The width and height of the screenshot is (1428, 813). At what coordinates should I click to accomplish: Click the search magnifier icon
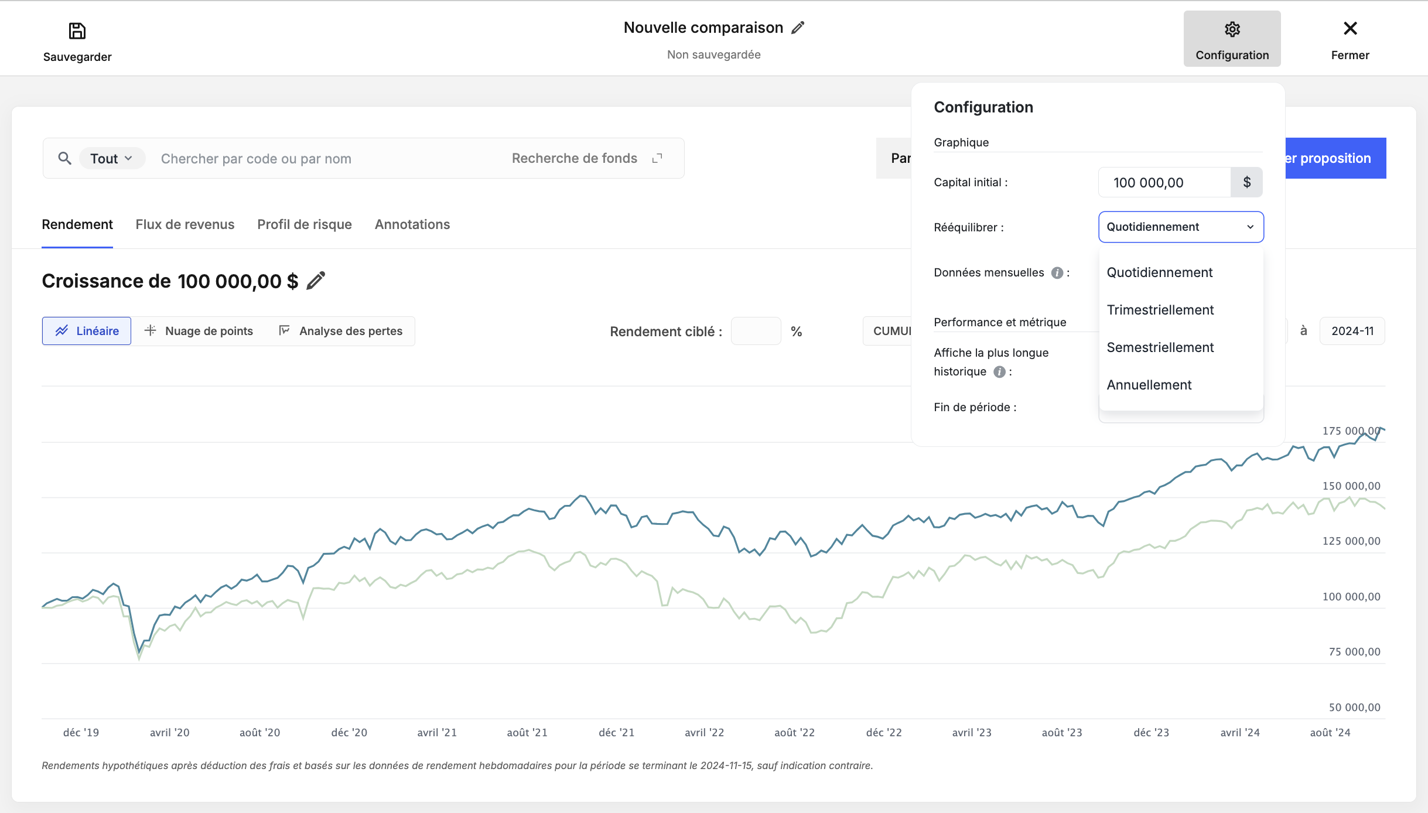coord(65,158)
